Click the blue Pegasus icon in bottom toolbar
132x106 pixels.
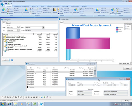[42, 97]
